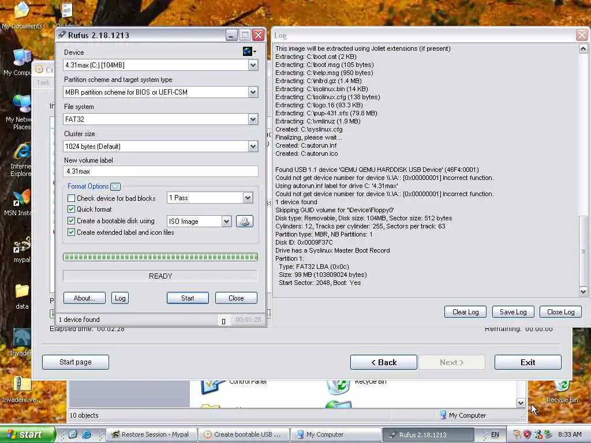Collapse the Format Options advanced expander
This screenshot has width=591, height=443.
point(115,186)
